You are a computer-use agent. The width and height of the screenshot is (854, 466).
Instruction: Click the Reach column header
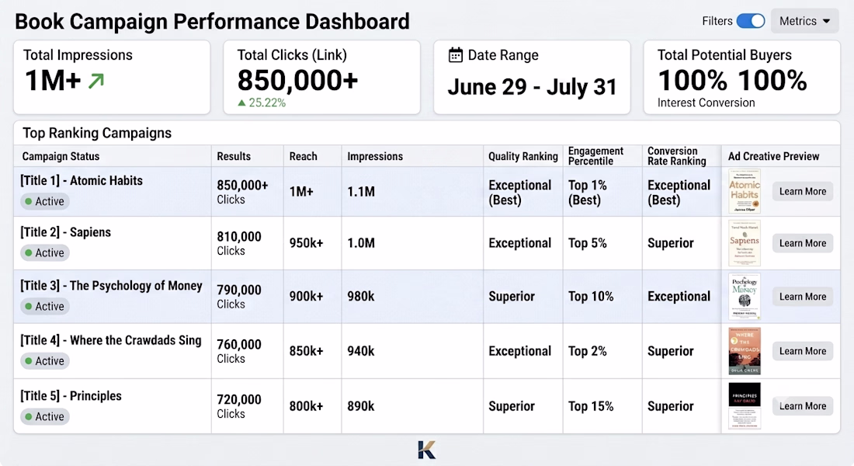303,156
